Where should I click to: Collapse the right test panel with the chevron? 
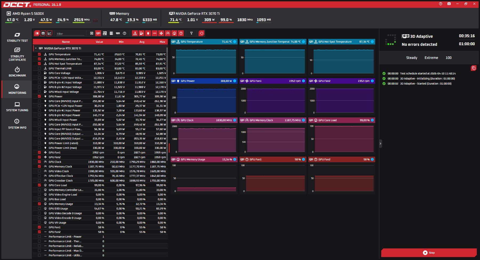(381, 144)
